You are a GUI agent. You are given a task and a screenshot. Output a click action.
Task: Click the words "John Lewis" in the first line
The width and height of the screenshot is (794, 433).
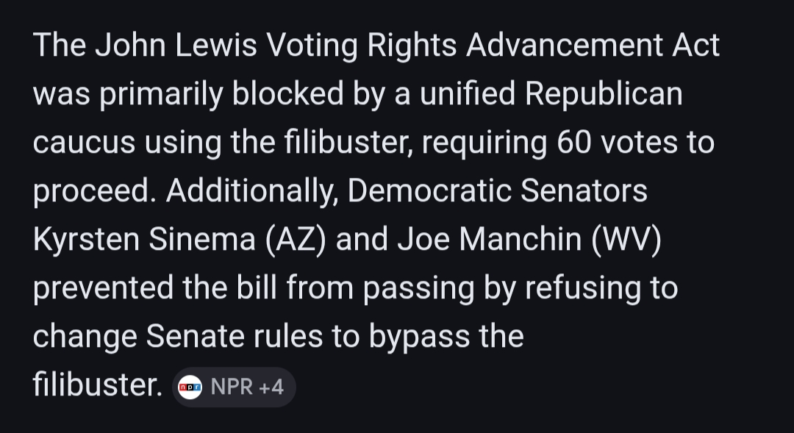[175, 46]
